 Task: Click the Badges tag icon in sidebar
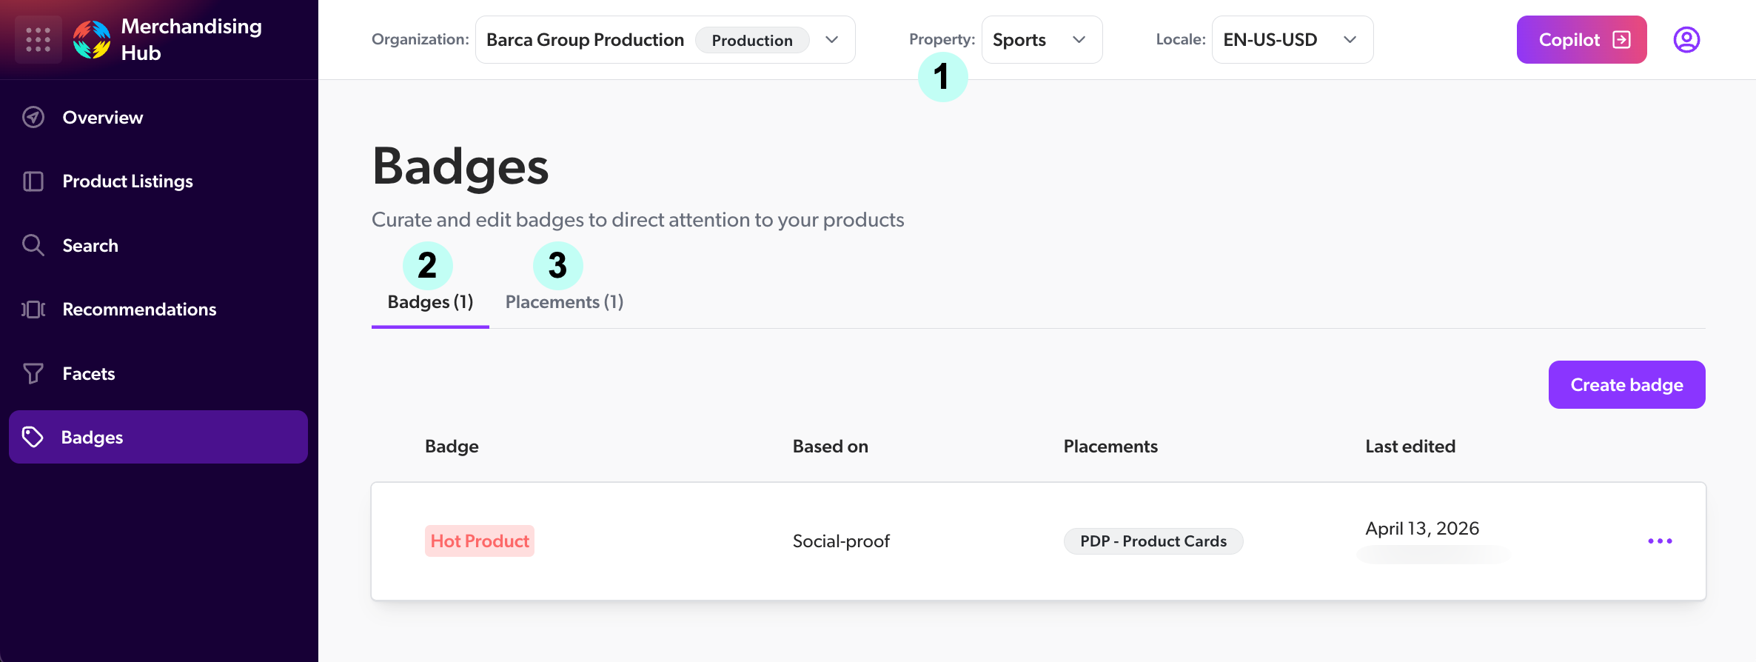33,437
